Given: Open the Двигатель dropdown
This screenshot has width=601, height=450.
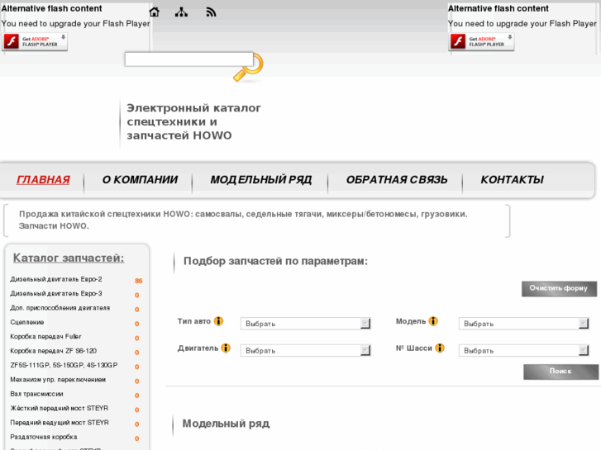Looking at the screenshot, I should pos(306,350).
